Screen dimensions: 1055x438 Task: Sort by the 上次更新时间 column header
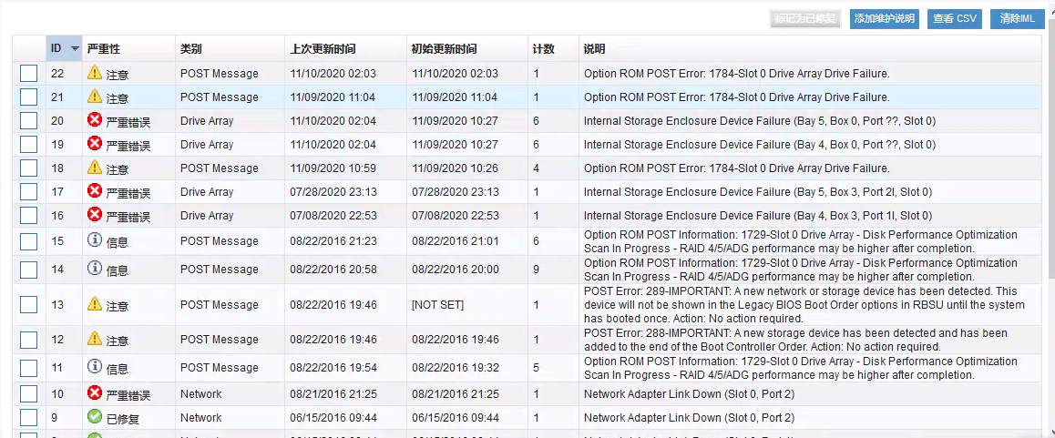tap(323, 48)
